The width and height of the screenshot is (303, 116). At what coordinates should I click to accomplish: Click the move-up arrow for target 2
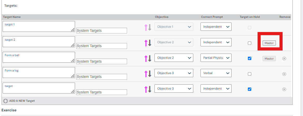tap(146, 43)
